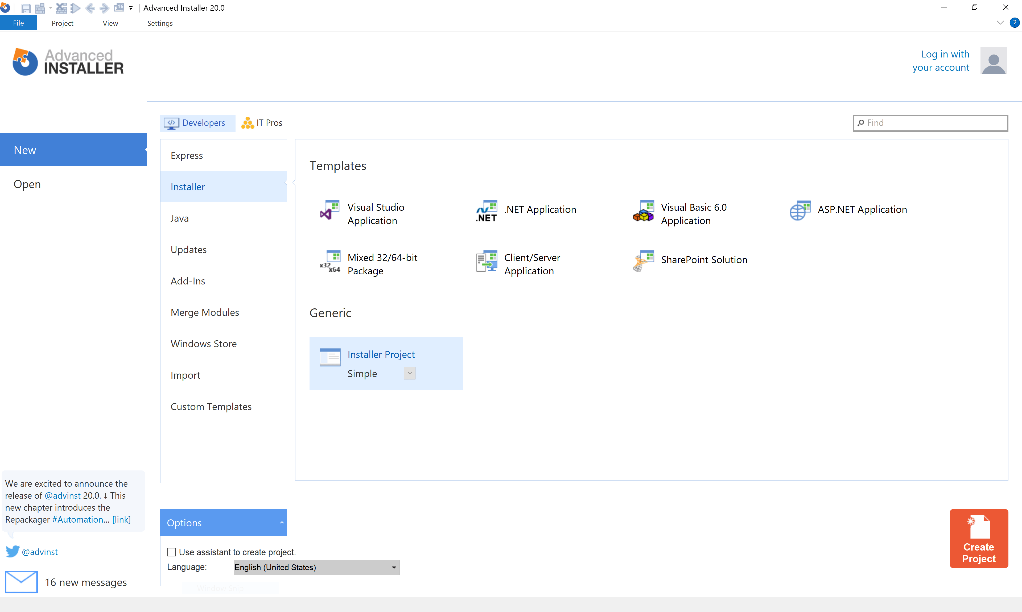This screenshot has width=1022, height=612.
Task: Switch to the IT Pros tab
Action: pyautogui.click(x=262, y=123)
